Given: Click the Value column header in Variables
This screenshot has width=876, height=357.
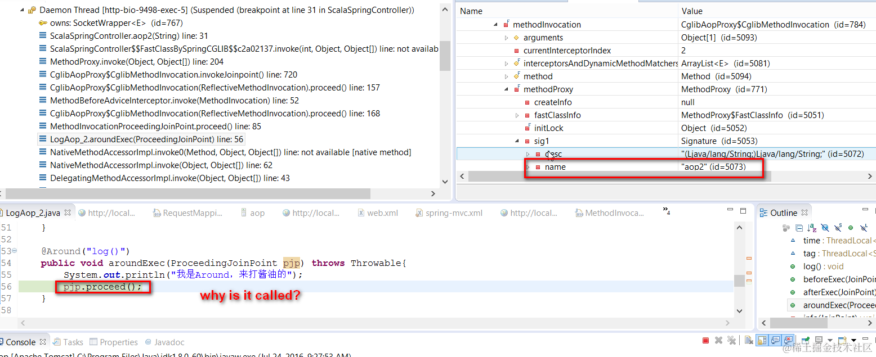Looking at the screenshot, I should click(x=777, y=11).
